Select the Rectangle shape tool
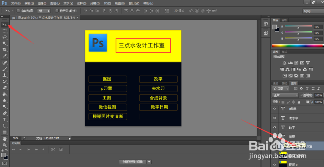The width and height of the screenshot is (324, 167). coord(5,132)
